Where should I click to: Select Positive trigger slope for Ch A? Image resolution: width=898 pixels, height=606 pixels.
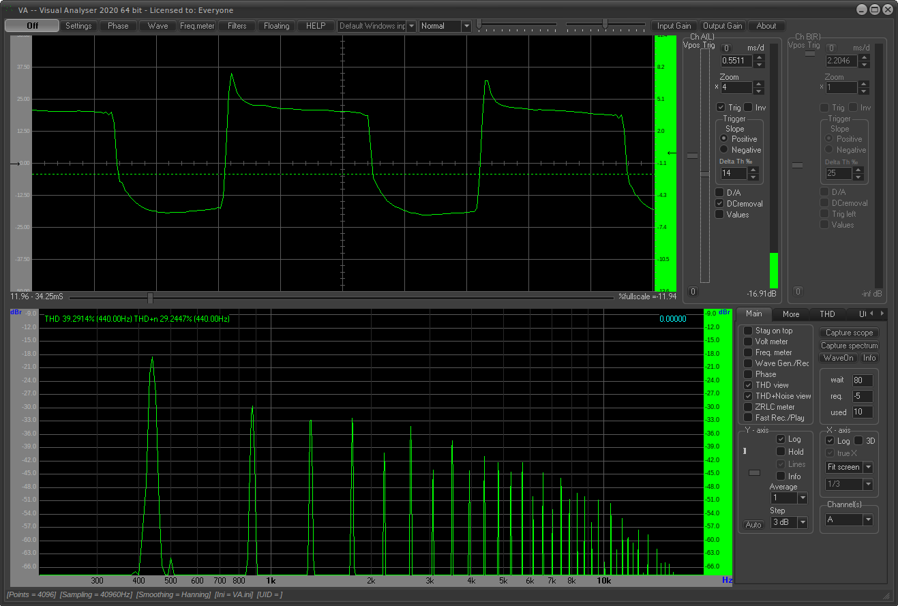[724, 139]
